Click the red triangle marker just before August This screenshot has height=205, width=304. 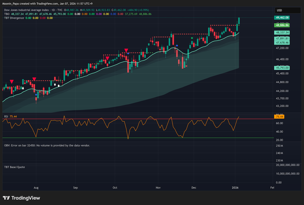[x=34, y=79]
